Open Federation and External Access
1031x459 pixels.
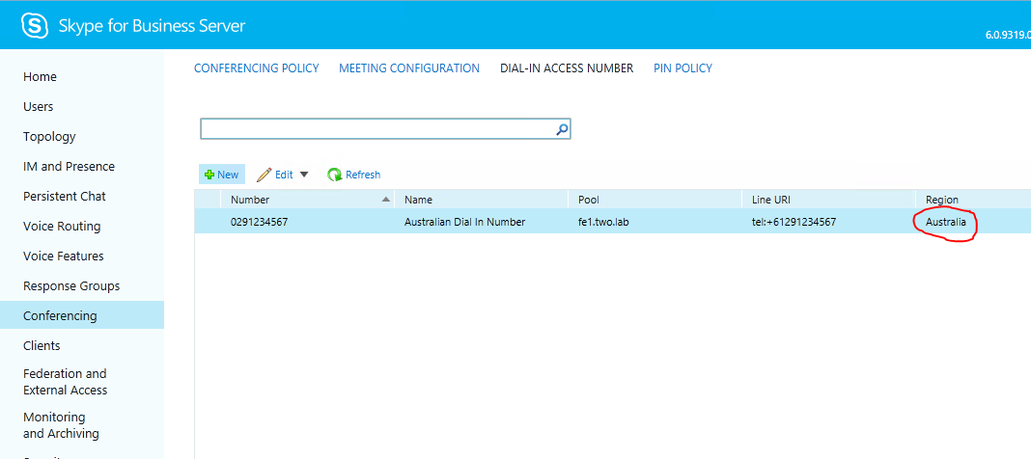[66, 382]
